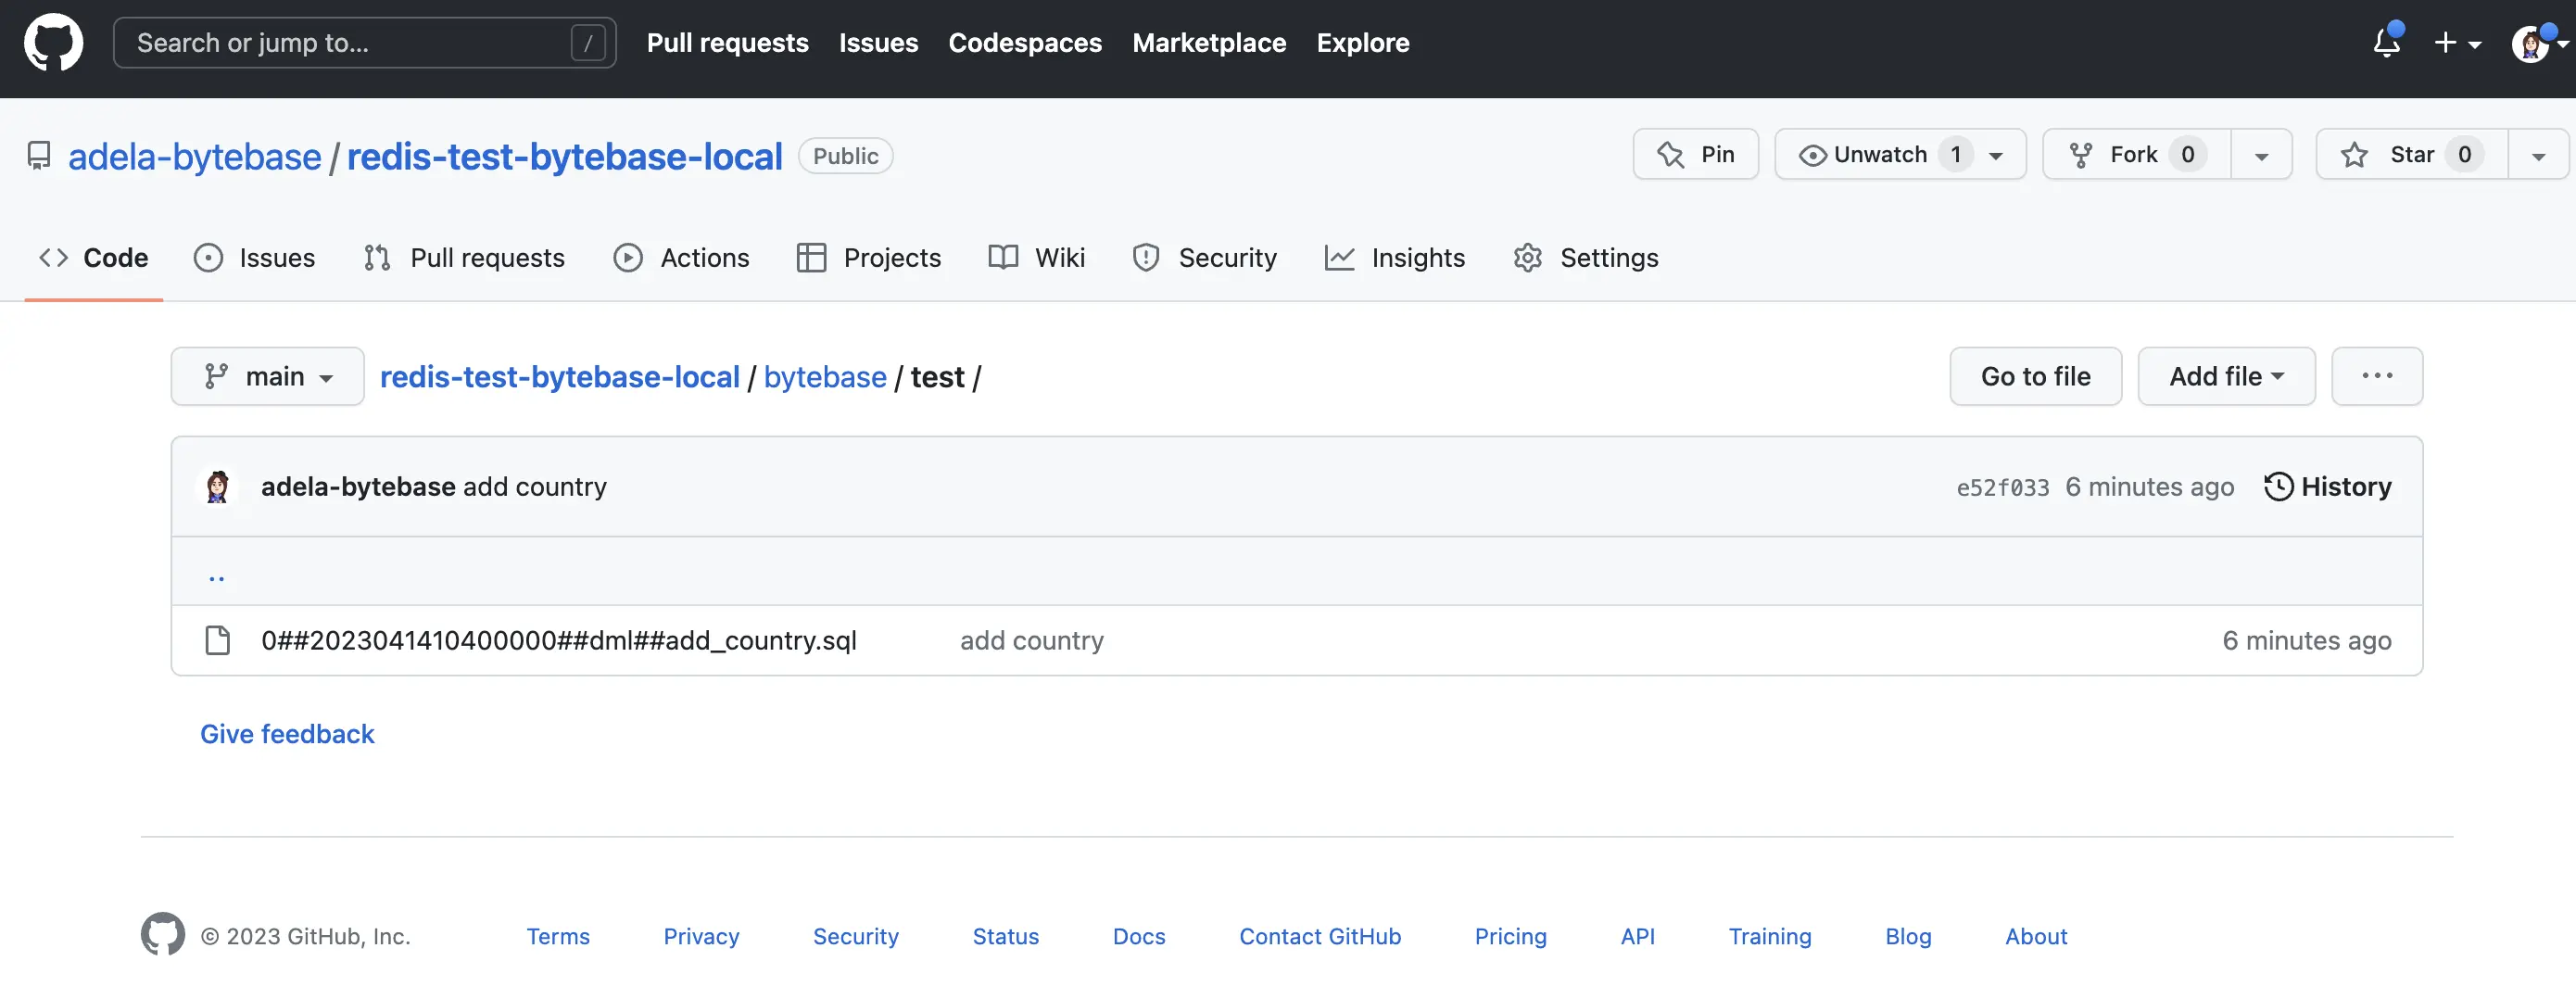Image resolution: width=2576 pixels, height=986 pixels.
Task: View commit History
Action: pos(2327,487)
